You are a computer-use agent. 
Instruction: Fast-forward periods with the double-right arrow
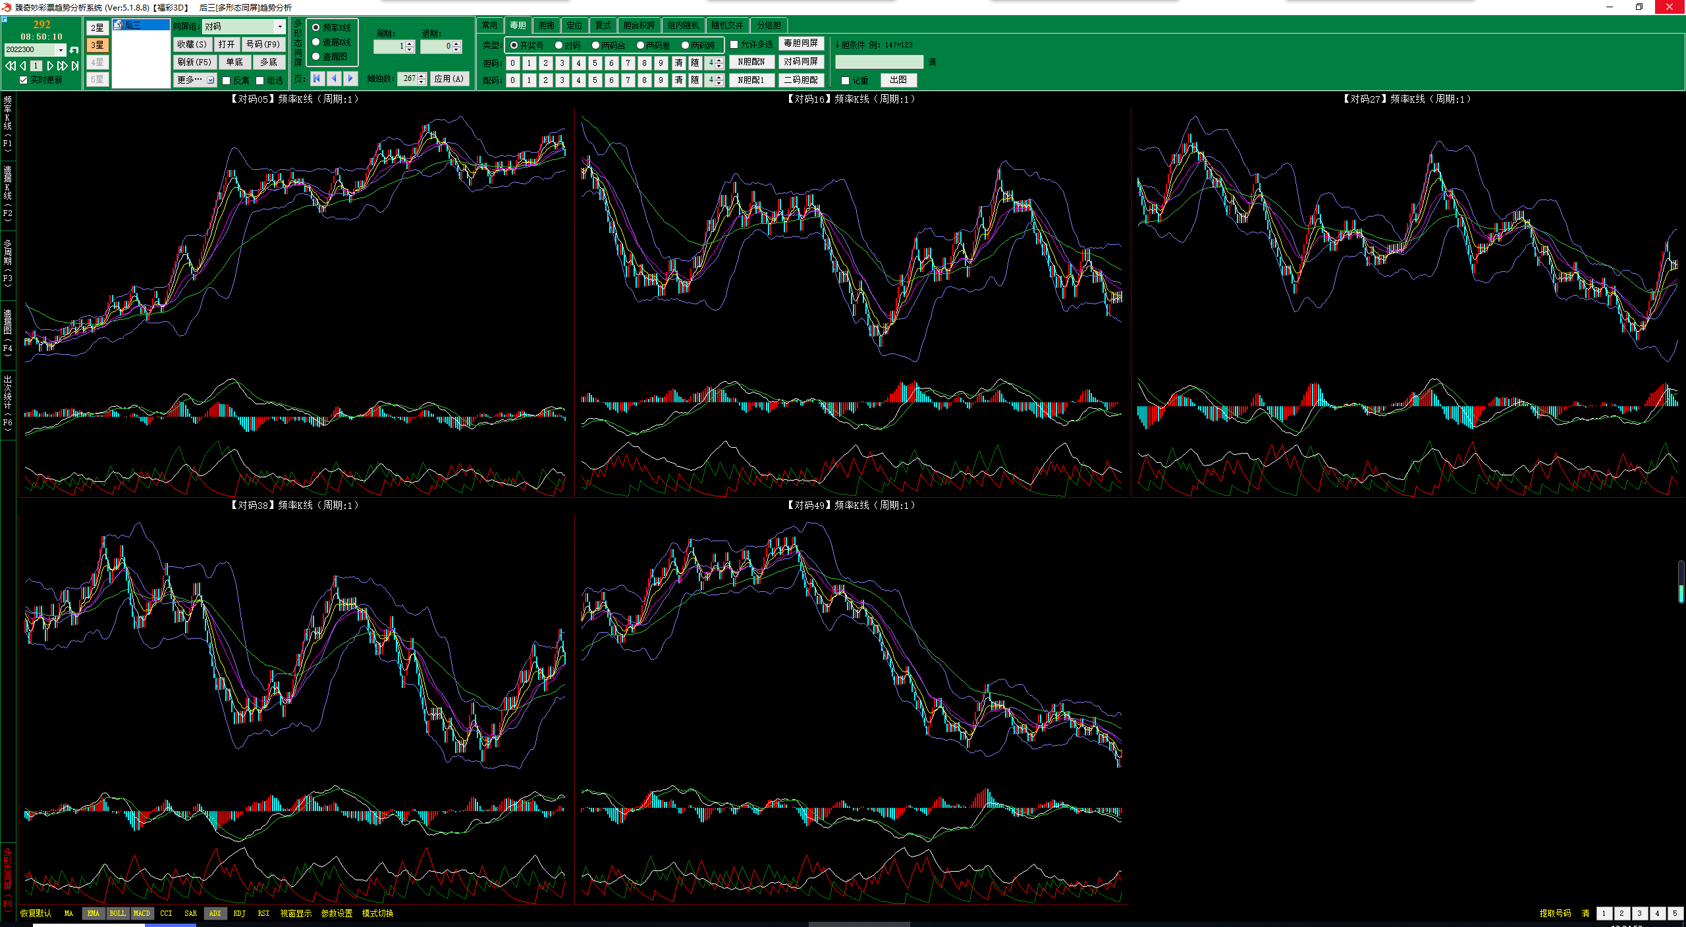pyautogui.click(x=62, y=66)
